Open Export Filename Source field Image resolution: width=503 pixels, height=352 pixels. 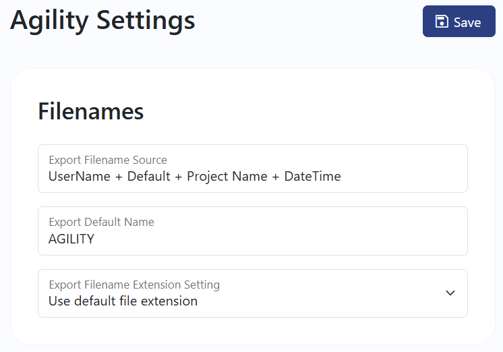(253, 169)
